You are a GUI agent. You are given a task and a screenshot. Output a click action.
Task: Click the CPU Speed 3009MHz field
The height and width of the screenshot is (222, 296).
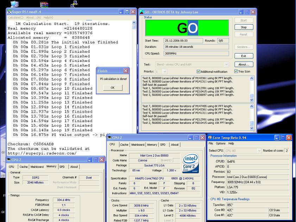tap(196, 53)
